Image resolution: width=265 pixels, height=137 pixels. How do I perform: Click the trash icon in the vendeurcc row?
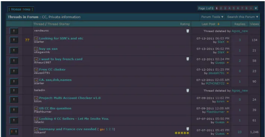[x=188, y=31]
